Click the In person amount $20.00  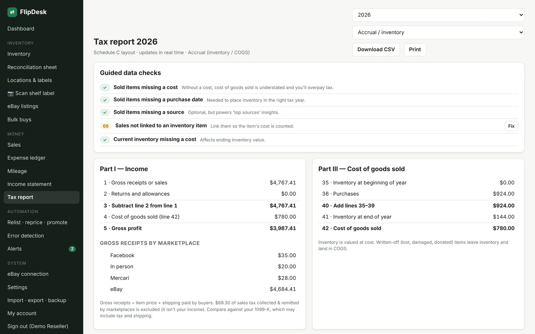pyautogui.click(x=287, y=267)
